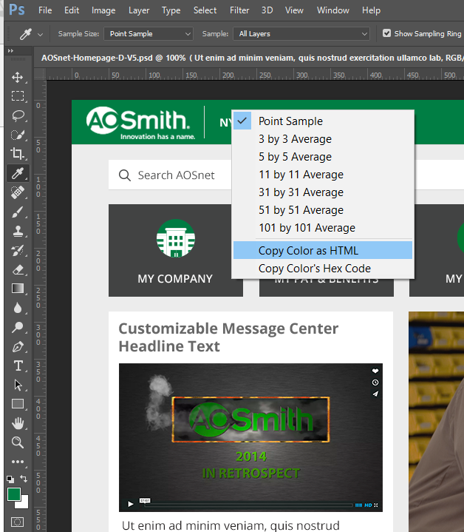Choose 31 by 31 Average
Image resolution: width=464 pixels, height=532 pixels.
click(x=323, y=192)
